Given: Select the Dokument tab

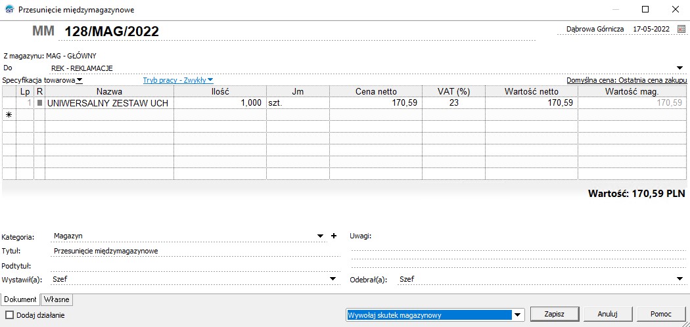Looking at the screenshot, I should [20, 299].
